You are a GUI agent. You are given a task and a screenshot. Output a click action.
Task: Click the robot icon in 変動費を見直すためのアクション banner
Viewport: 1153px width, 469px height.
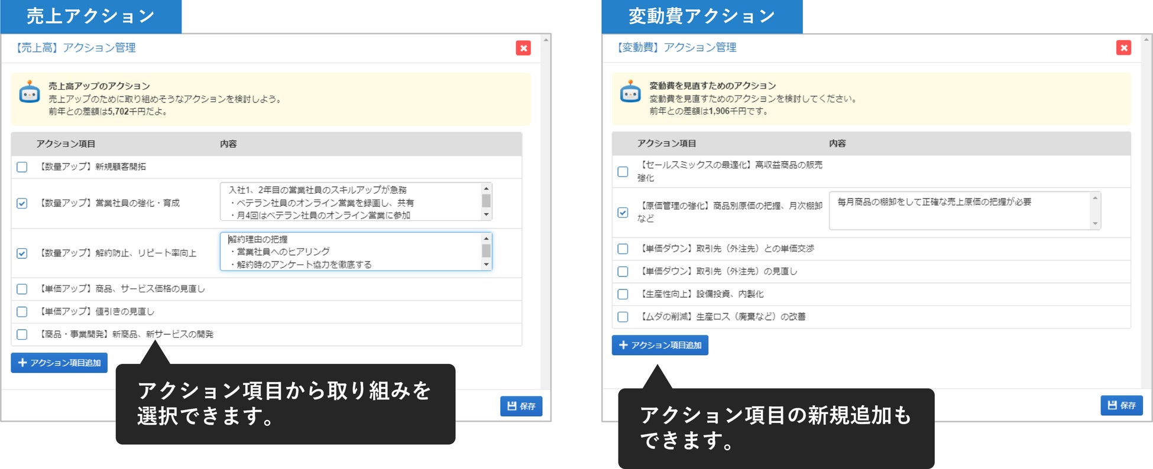point(630,92)
